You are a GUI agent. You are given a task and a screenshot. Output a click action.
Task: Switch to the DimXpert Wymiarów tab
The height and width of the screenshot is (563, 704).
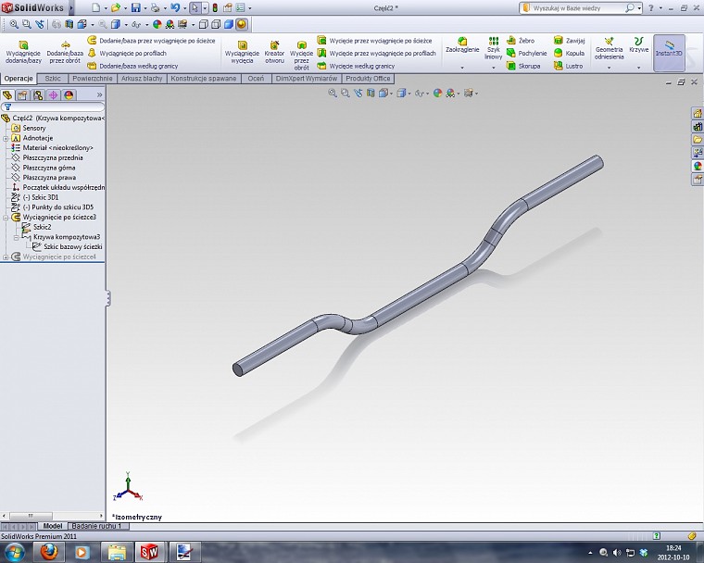point(307,79)
